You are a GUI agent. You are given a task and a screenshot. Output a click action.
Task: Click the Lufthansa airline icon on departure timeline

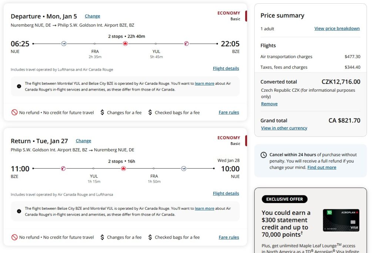(64, 44)
